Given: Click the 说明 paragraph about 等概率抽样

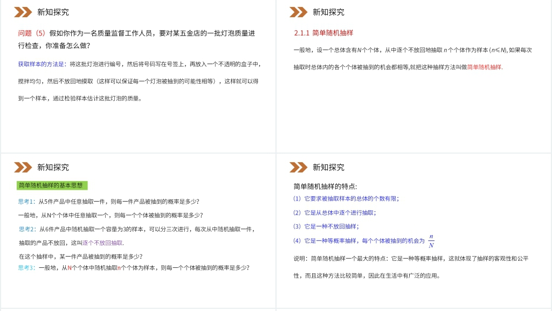Looking at the screenshot, I should point(411,267).
